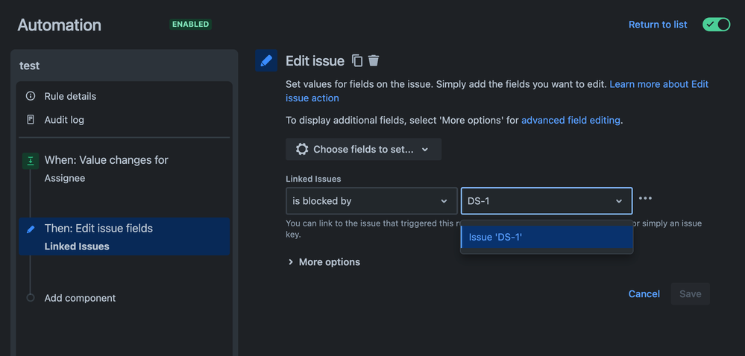The width and height of the screenshot is (745, 356).
Task: Click the info icon beside Rule details
Action: point(31,96)
